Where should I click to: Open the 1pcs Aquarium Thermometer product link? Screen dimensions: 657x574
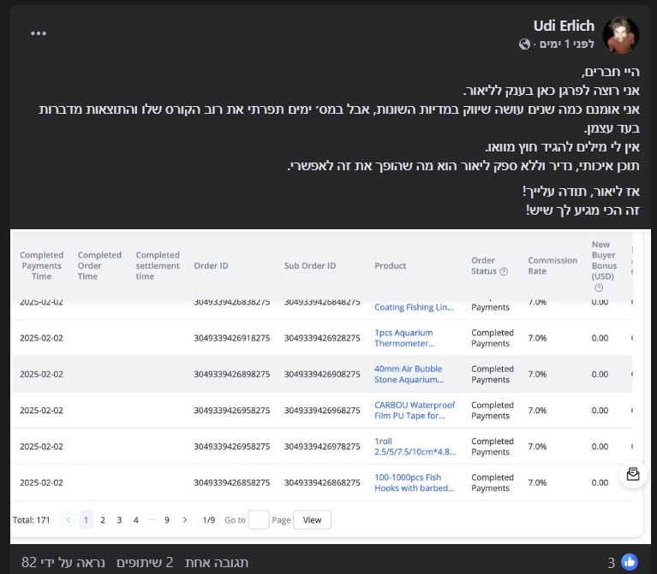403,338
